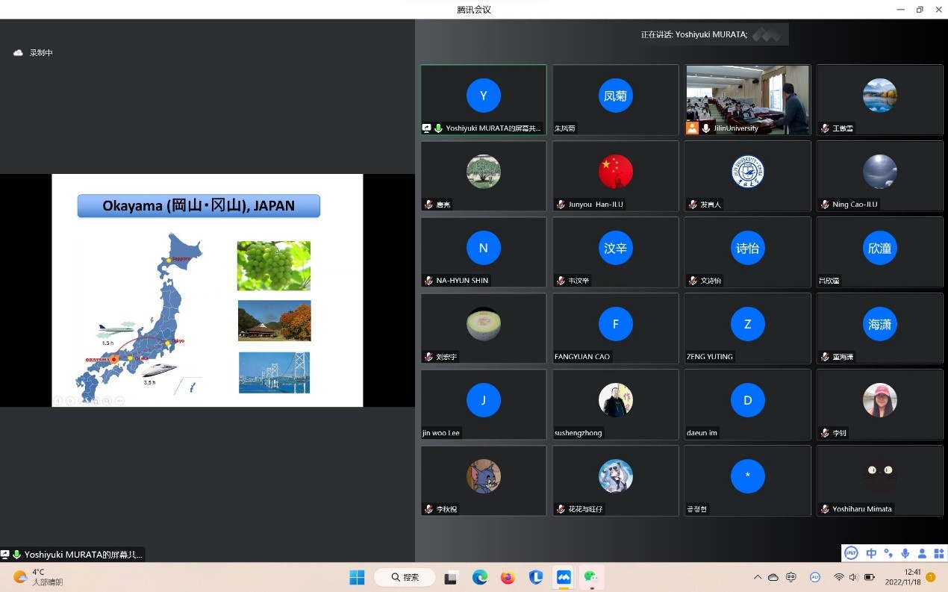Viewport: 948px width, 592px height.
Task: Select the JilinUniversity video tile
Action: 747,99
